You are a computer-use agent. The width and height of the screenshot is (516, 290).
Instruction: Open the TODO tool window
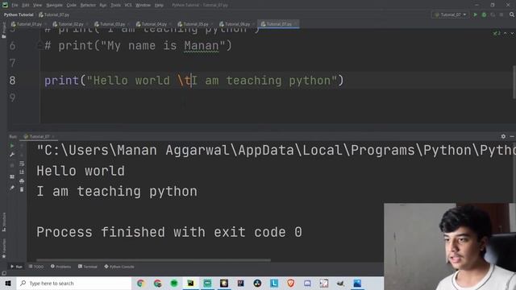pos(36,267)
